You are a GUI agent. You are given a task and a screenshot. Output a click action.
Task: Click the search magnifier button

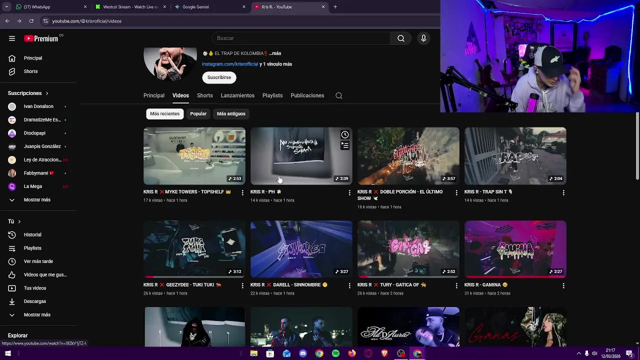pyautogui.click(x=401, y=38)
